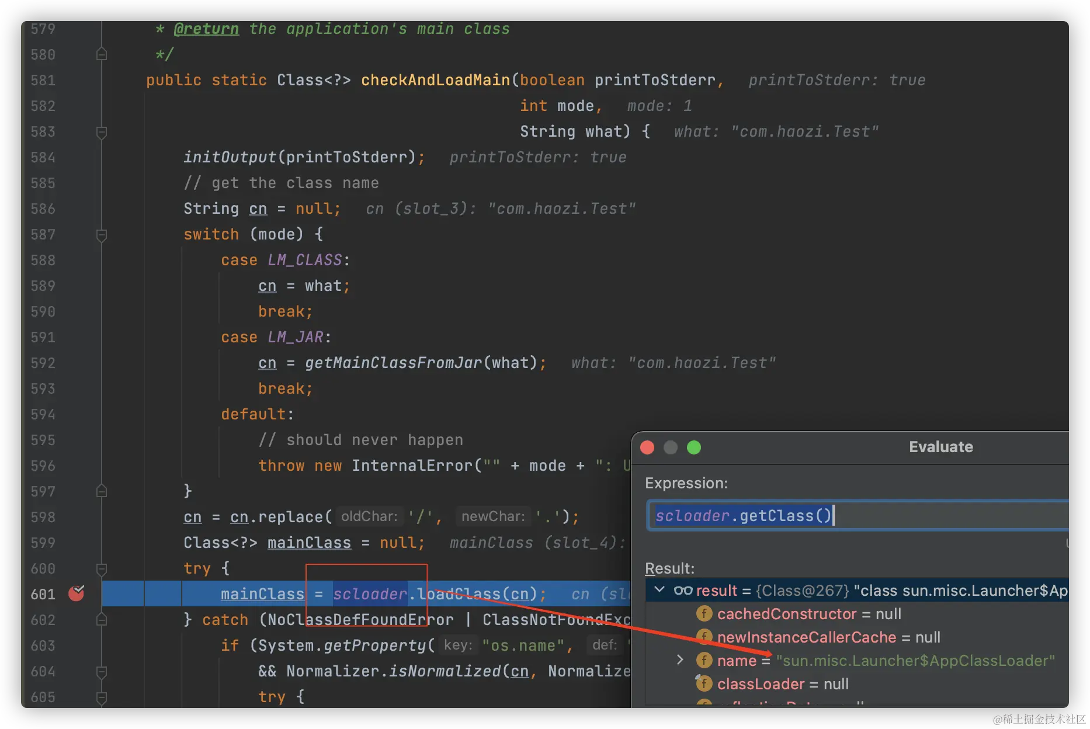Image resolution: width=1090 pixels, height=729 pixels.
Task: Click Normalizer.isNormalized on line 604
Action: (393, 671)
